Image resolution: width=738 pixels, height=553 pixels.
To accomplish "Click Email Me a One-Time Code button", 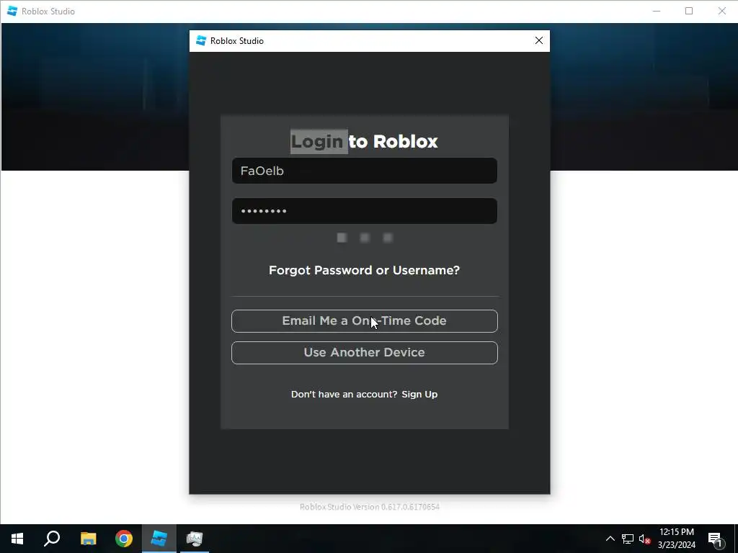I will pos(364,321).
